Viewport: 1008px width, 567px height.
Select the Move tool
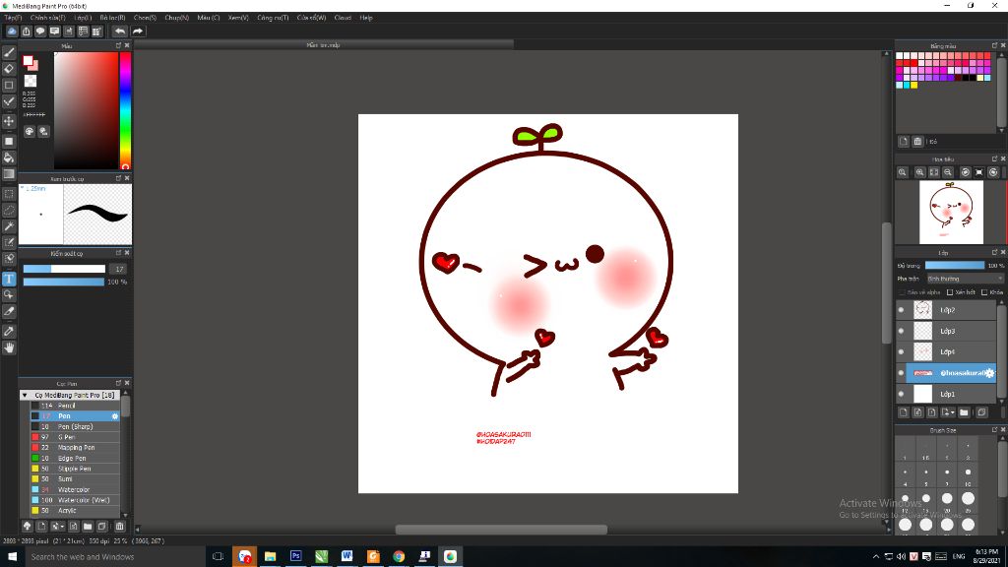pos(9,121)
